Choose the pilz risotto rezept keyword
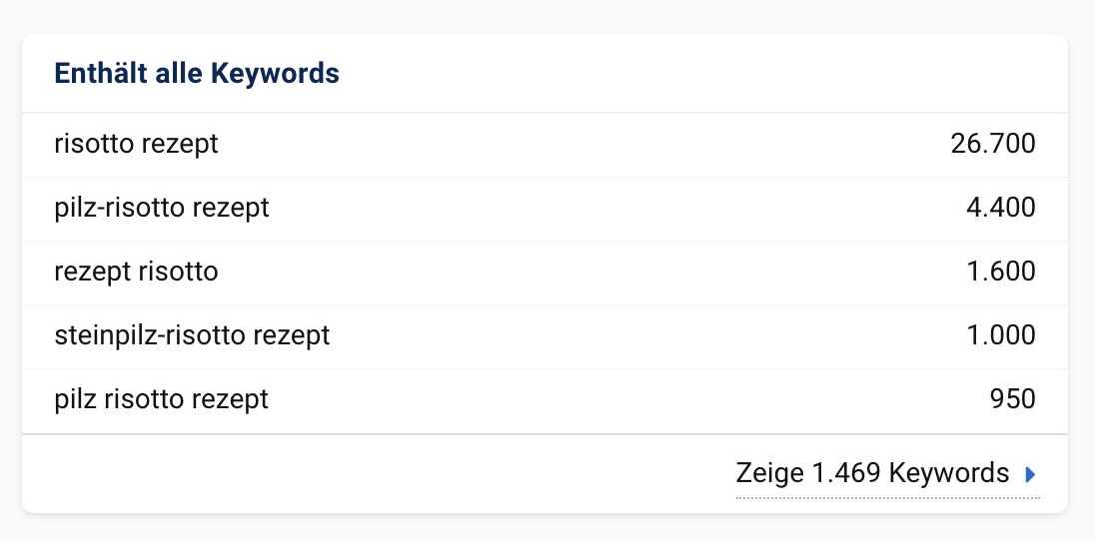The width and height of the screenshot is (1095, 541). coord(161,400)
